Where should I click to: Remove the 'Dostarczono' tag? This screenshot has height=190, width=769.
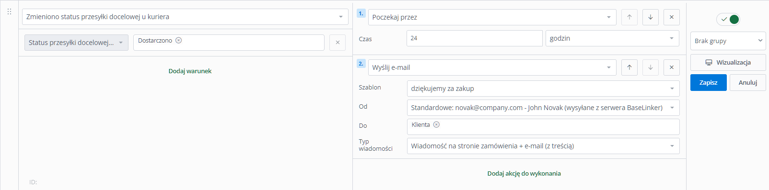(178, 41)
